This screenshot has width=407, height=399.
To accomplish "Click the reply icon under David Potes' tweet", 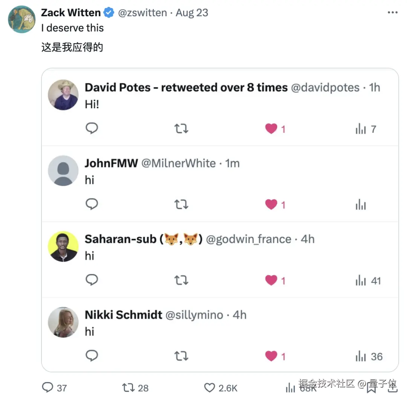I will coord(92,129).
